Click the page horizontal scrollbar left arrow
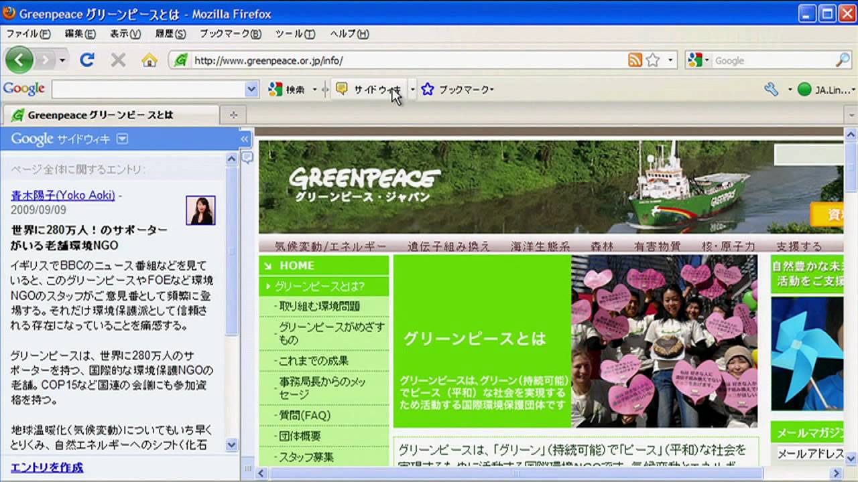 tap(262, 473)
